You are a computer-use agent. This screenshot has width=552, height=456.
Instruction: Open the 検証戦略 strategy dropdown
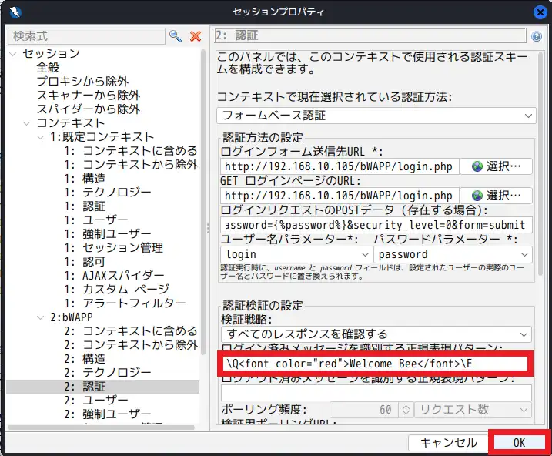coord(376,334)
